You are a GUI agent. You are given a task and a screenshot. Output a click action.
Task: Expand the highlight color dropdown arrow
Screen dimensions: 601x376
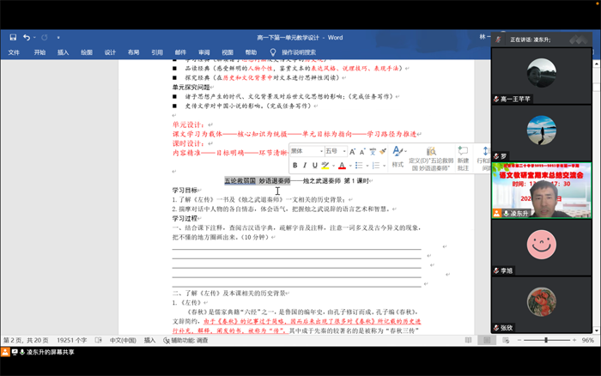tap(333, 166)
